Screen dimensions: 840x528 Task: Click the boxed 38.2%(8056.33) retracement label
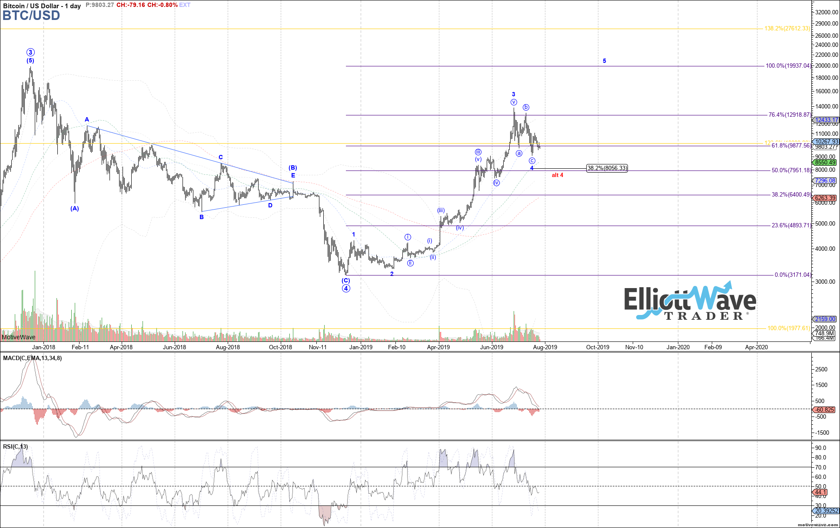[607, 168]
